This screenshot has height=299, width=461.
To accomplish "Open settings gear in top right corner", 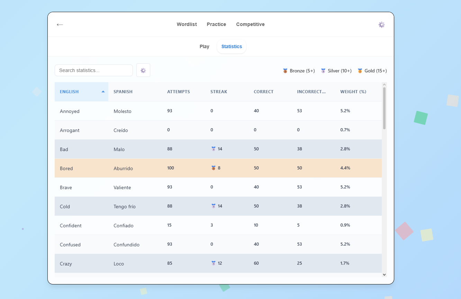I will pos(381,25).
